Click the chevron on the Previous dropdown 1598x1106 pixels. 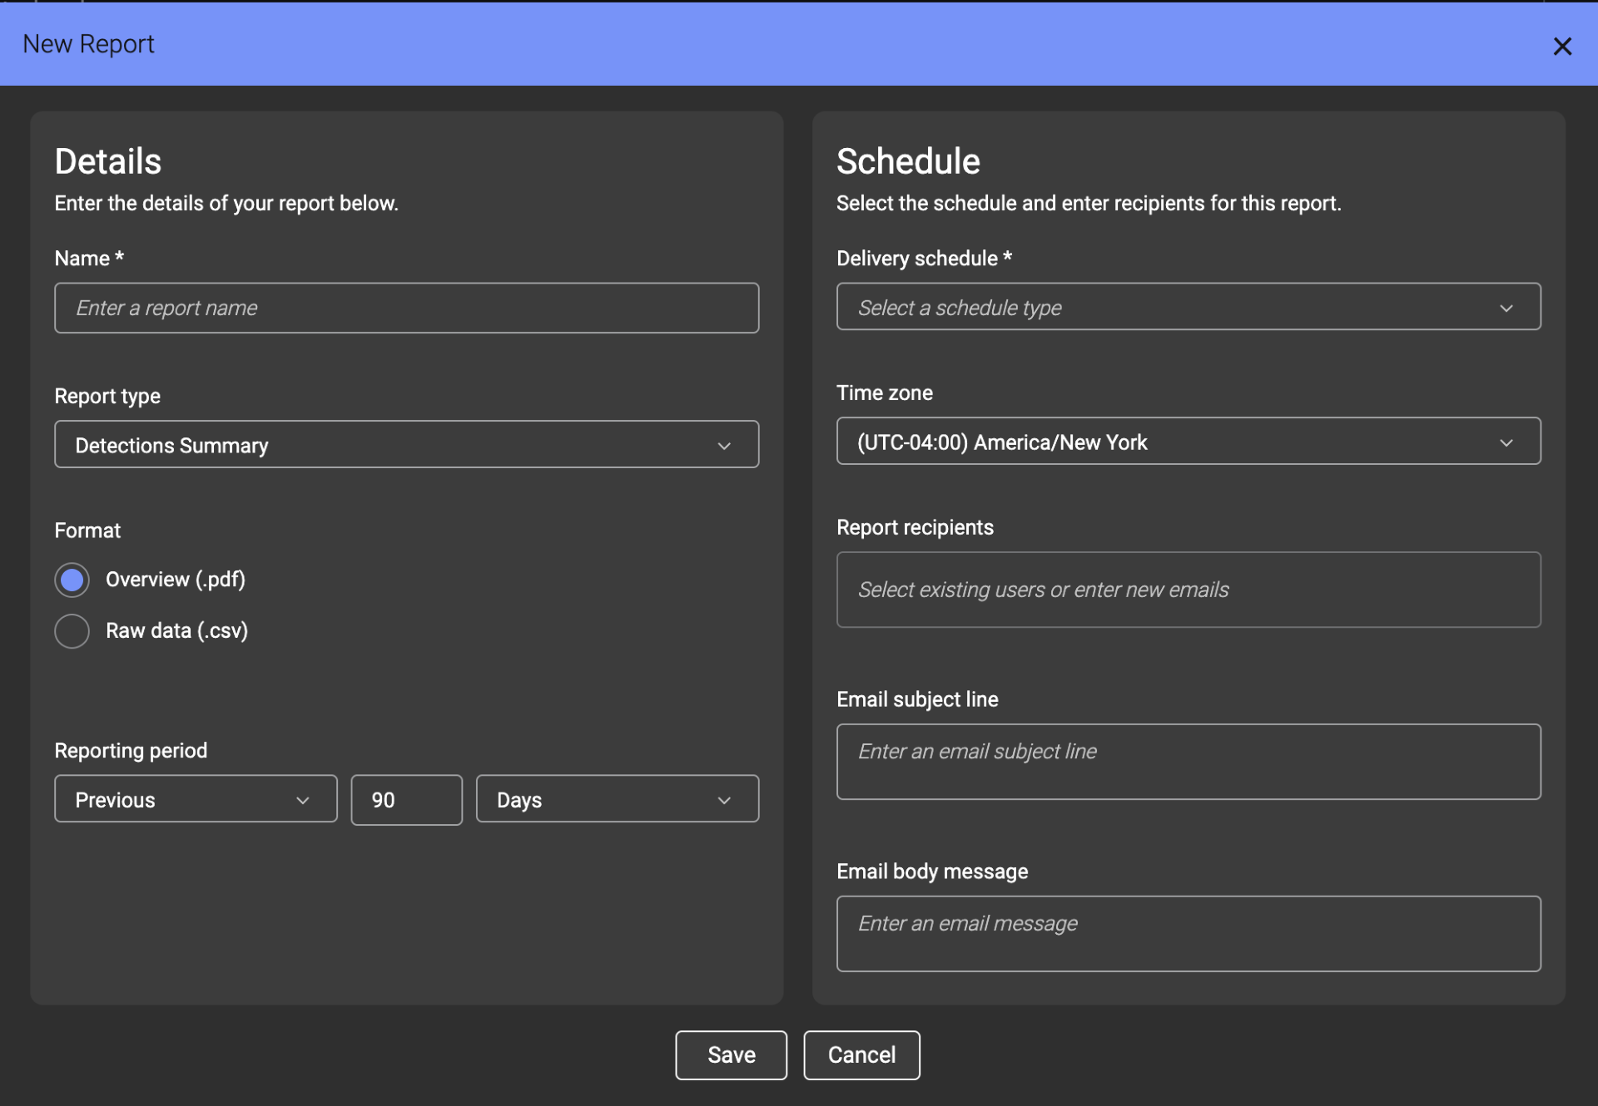pyautogui.click(x=303, y=800)
